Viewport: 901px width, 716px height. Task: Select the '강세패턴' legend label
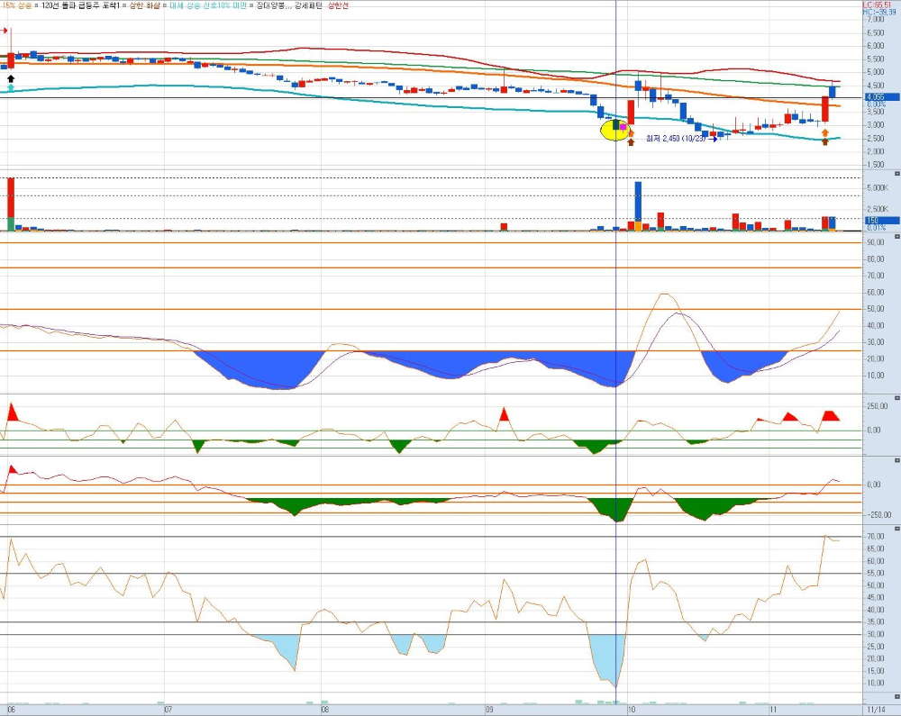pos(308,5)
